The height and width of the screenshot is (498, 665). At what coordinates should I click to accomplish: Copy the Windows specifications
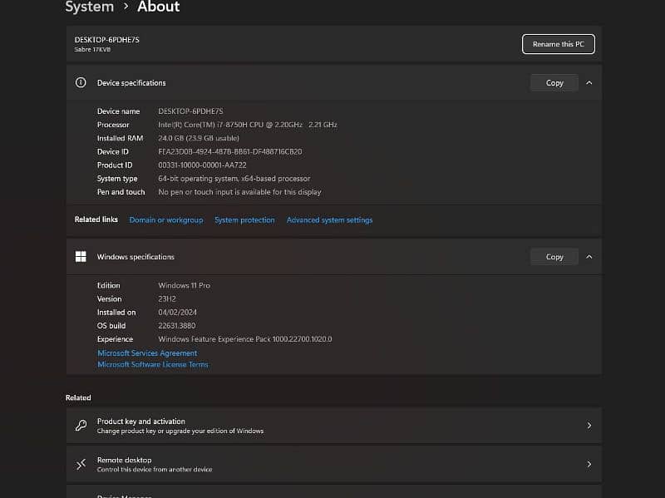554,257
